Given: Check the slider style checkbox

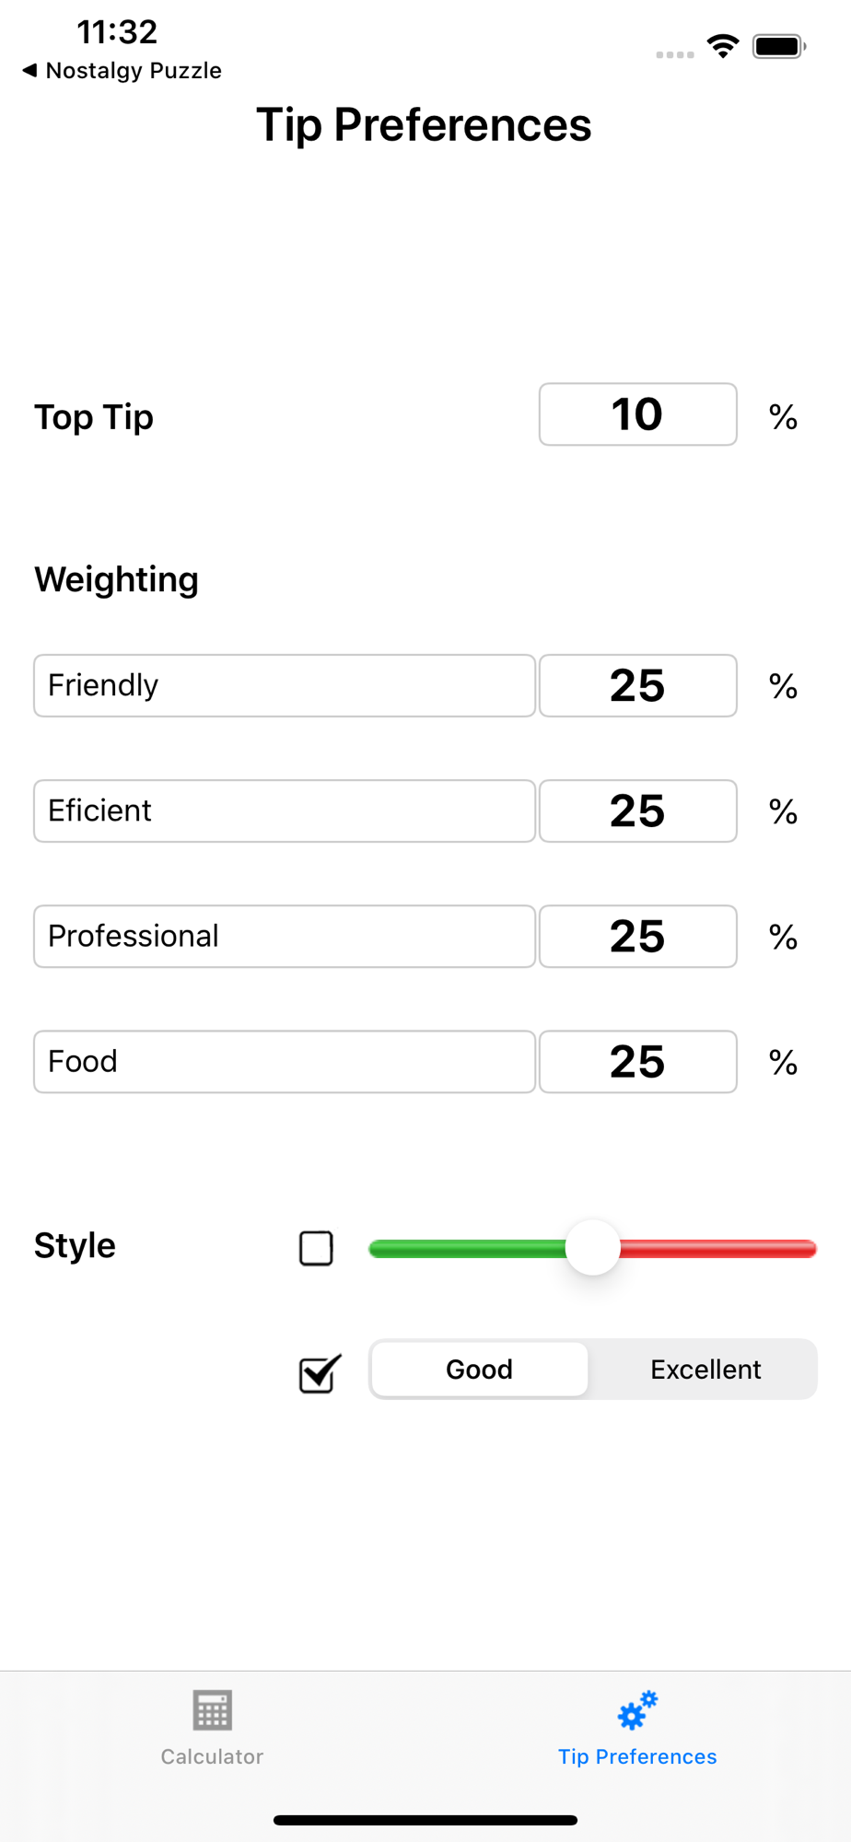Looking at the screenshot, I should tap(316, 1249).
